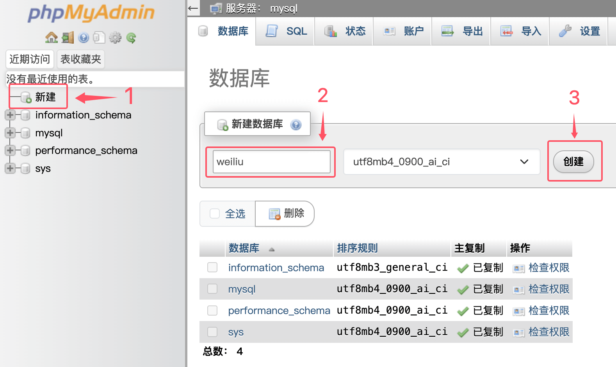Expand performance_schema tree node
The width and height of the screenshot is (616, 367).
[10, 150]
